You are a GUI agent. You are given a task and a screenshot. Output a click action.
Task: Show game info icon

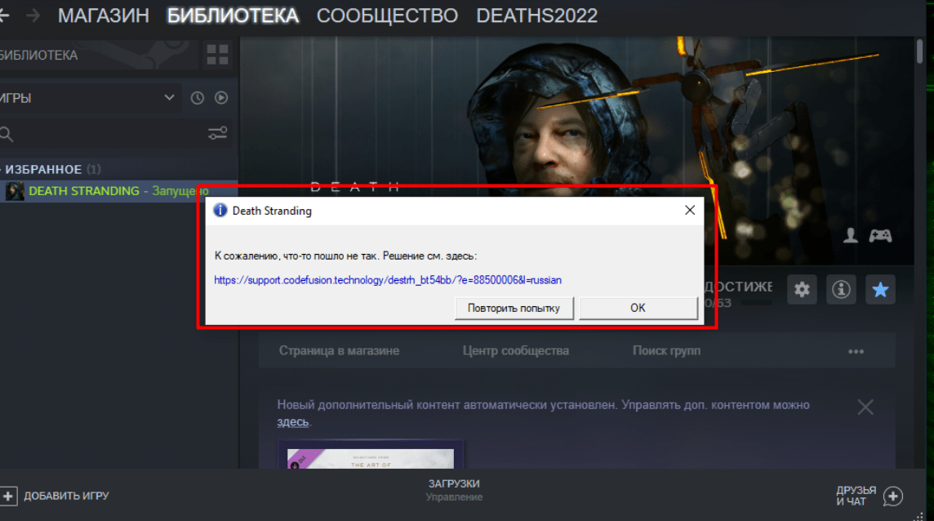841,290
